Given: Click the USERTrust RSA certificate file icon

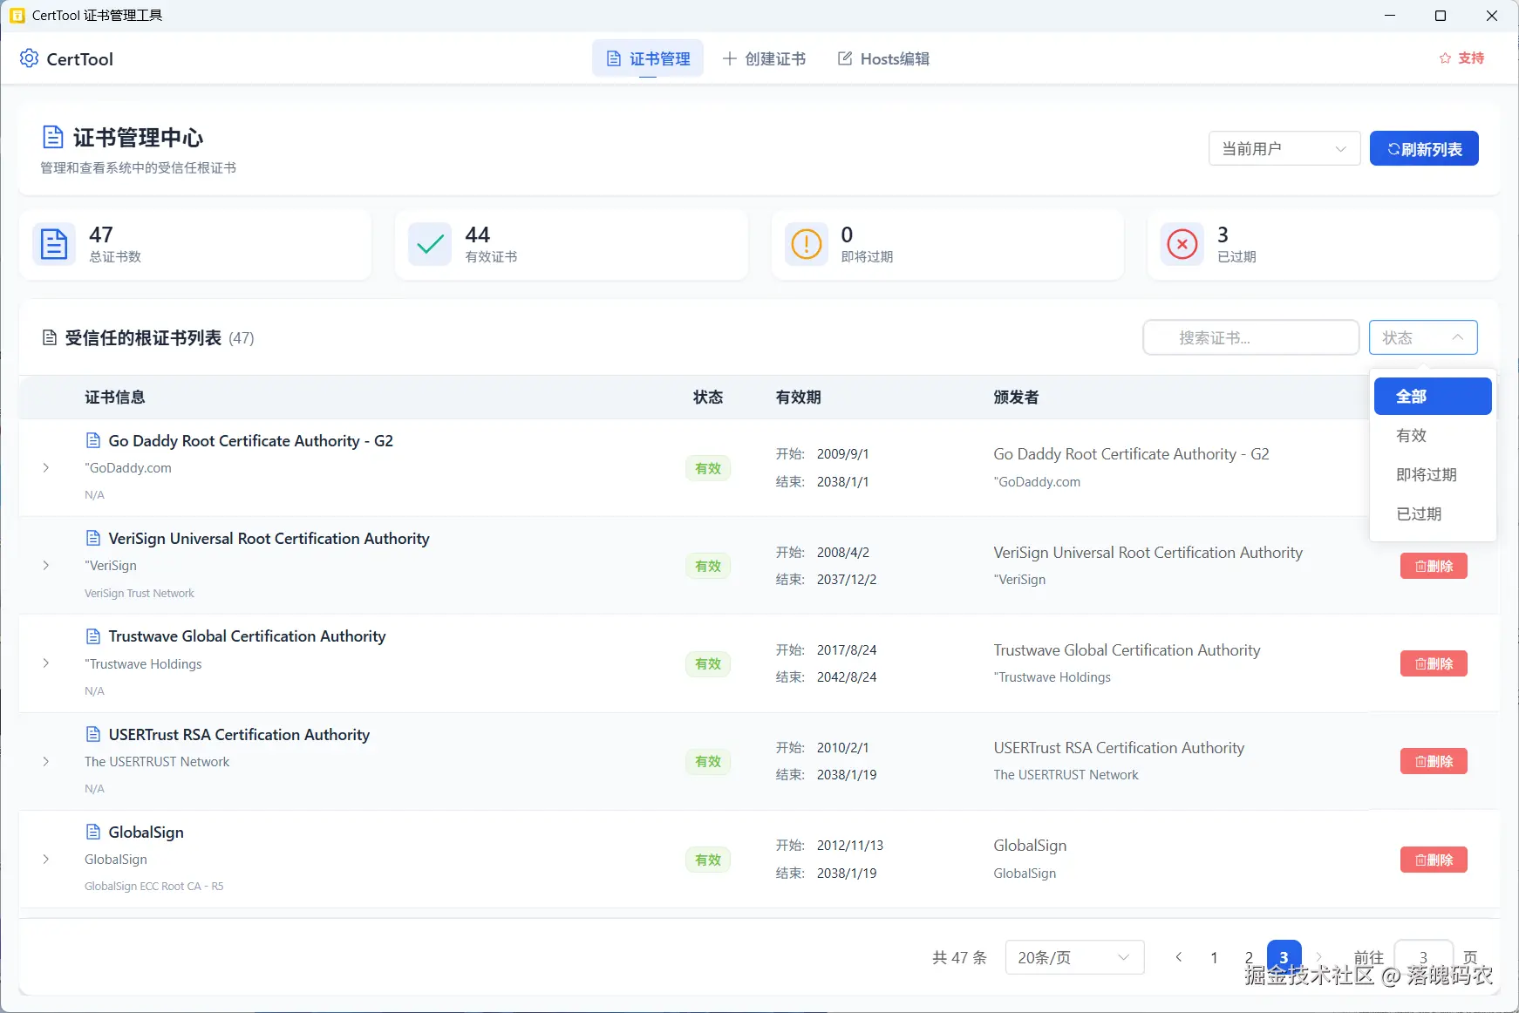Looking at the screenshot, I should (93, 734).
